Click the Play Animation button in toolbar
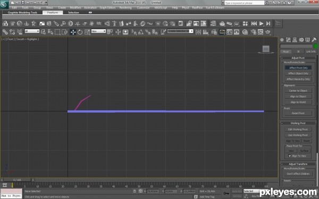Image resolution: width=319 pixels, height=199 pixels. pyautogui.click(x=261, y=23)
